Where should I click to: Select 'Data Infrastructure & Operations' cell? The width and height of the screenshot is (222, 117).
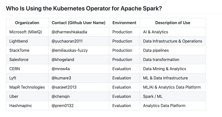coord(173,41)
